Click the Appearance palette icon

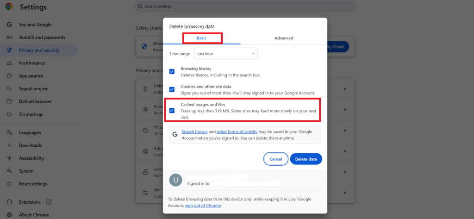(x=9, y=76)
